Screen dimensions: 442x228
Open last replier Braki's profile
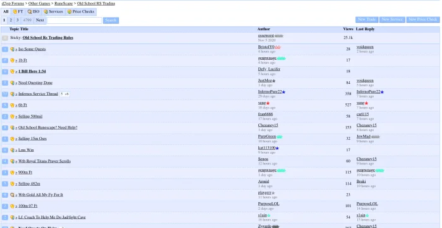tap(361, 181)
